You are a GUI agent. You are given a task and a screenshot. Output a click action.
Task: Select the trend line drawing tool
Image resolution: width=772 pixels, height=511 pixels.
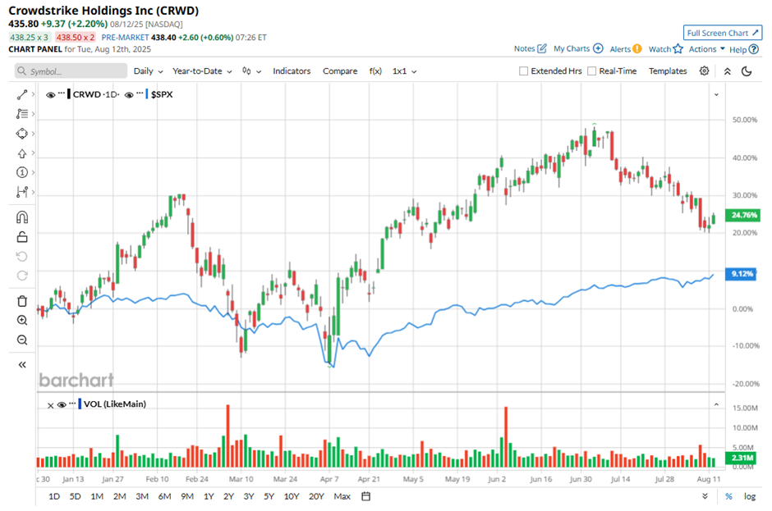coord(22,94)
